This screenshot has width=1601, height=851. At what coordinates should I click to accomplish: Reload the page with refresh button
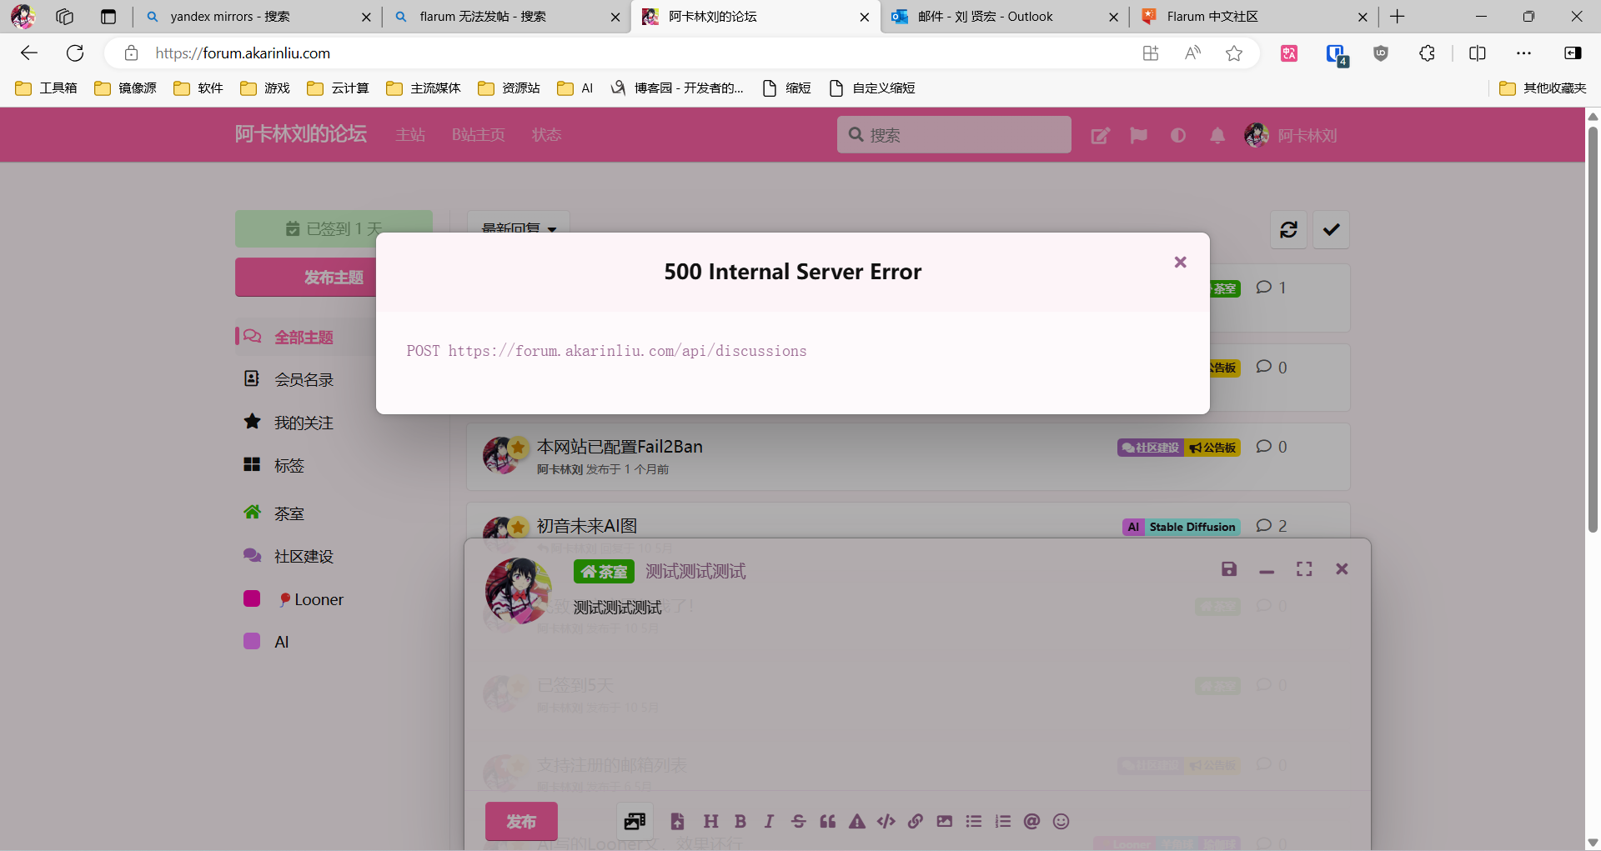pos(75,53)
